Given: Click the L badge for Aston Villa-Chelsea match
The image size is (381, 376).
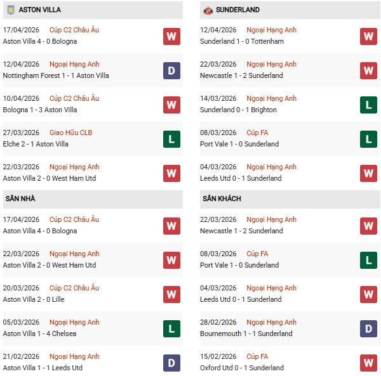Looking at the screenshot, I should pos(171,328).
